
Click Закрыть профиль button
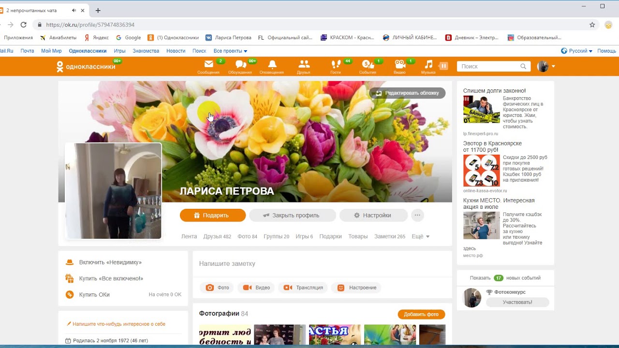(x=292, y=215)
